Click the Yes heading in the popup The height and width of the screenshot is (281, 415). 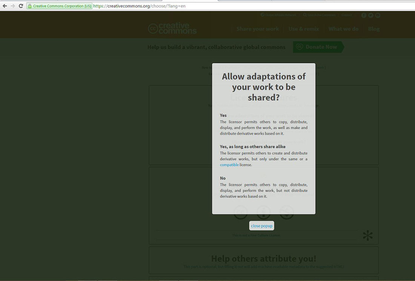click(x=223, y=115)
